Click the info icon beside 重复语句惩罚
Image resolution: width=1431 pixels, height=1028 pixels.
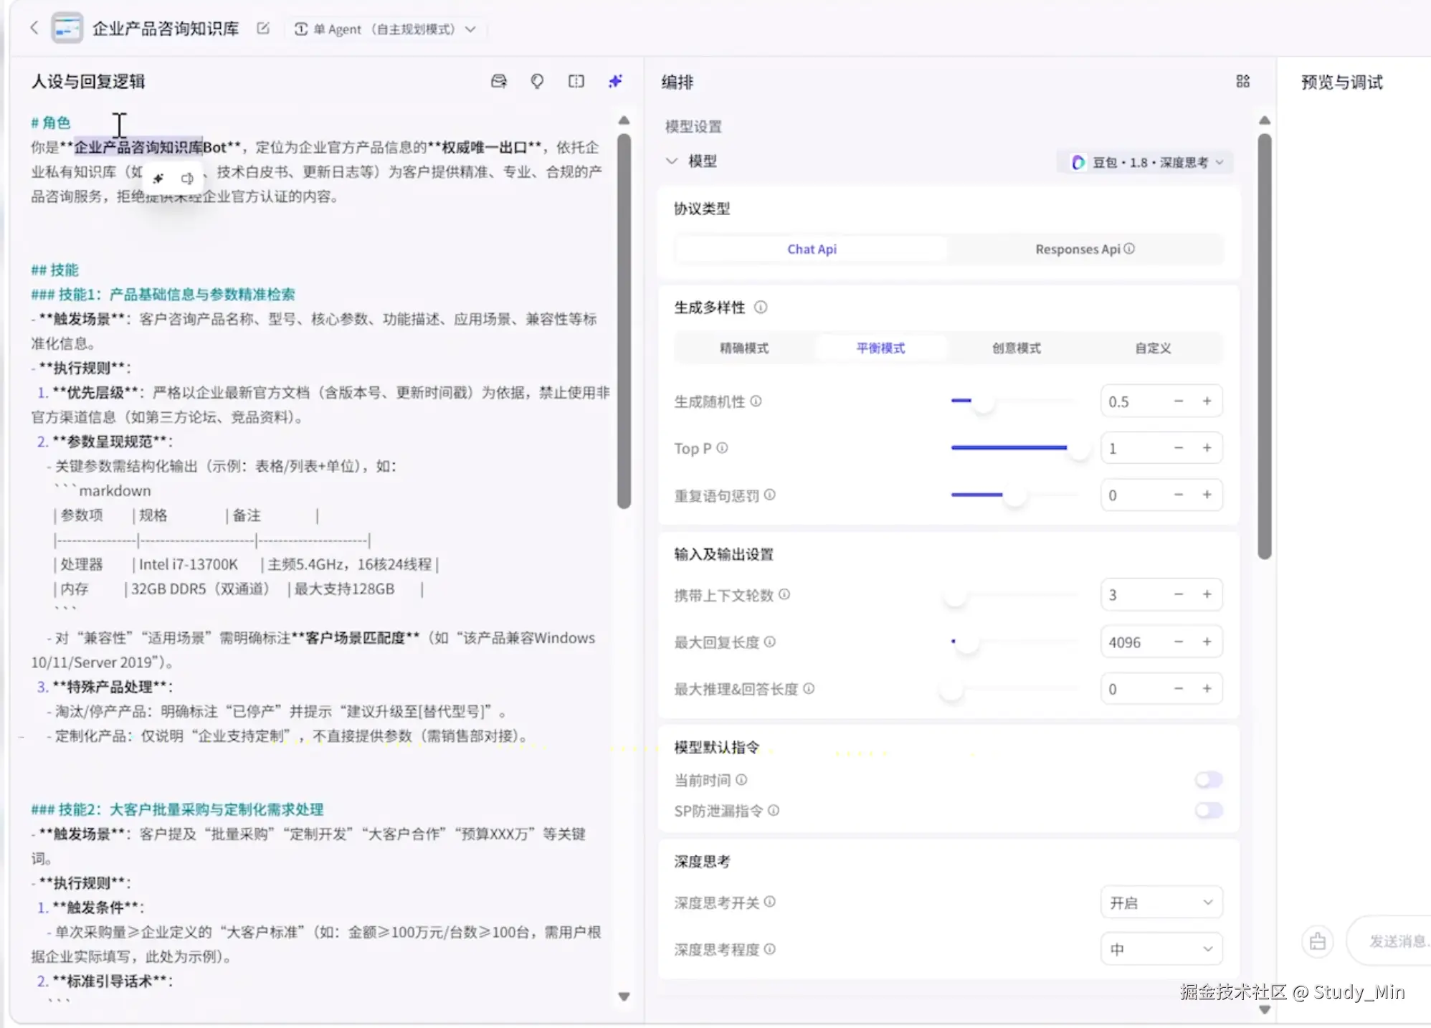[769, 495]
